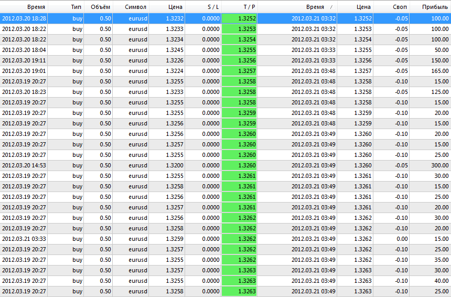Screen dimensions: 451x297
Task: Click the open price 1.3224
Action: [175, 71]
